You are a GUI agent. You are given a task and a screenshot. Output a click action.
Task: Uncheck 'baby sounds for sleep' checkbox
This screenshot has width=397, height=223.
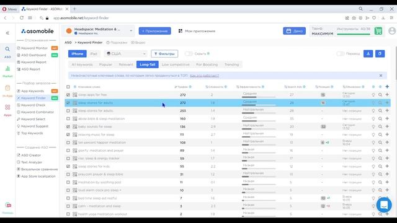(x=68, y=126)
